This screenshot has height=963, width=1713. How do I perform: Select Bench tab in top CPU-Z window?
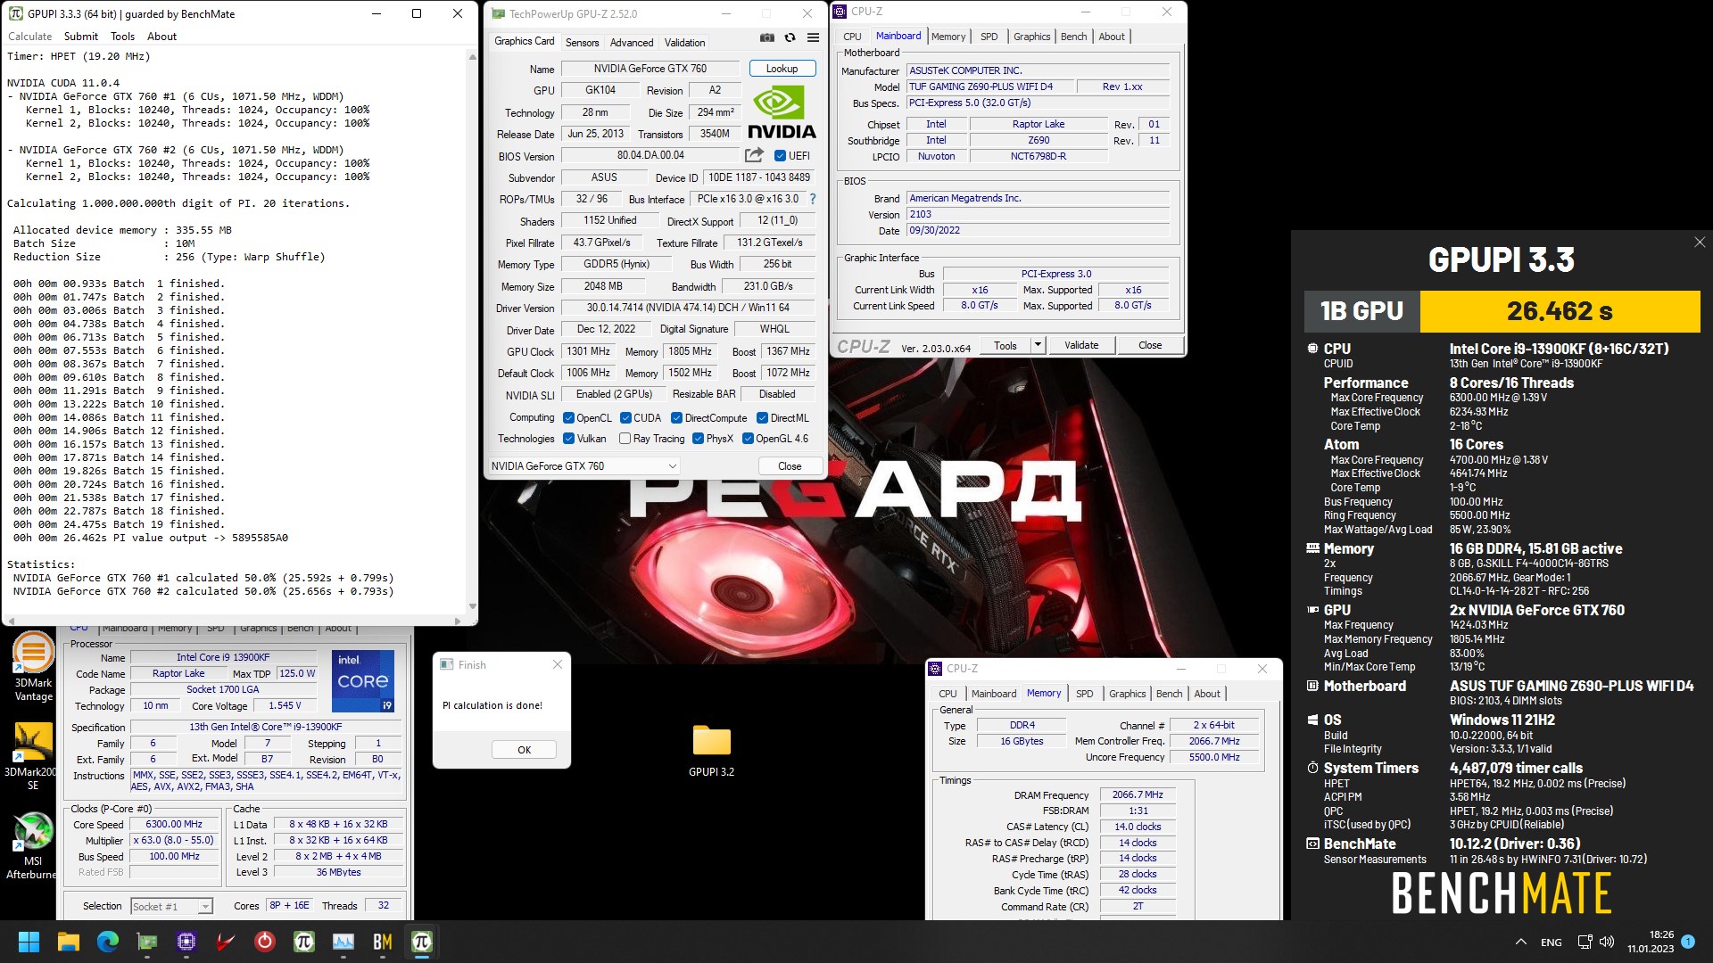(x=1073, y=37)
